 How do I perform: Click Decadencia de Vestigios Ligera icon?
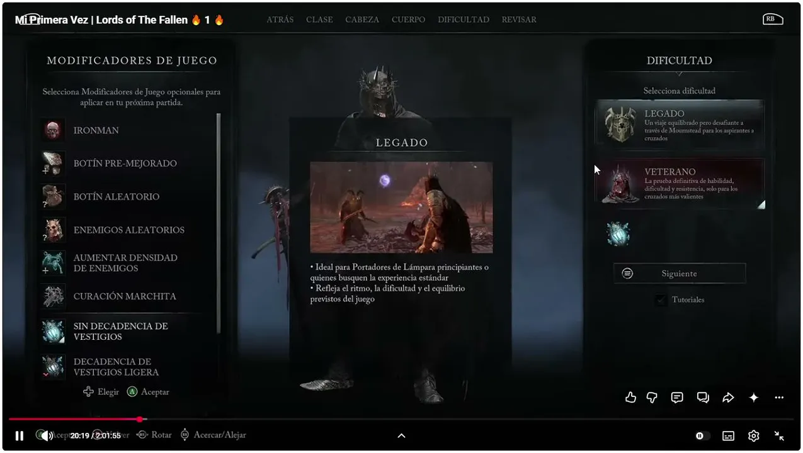point(54,367)
